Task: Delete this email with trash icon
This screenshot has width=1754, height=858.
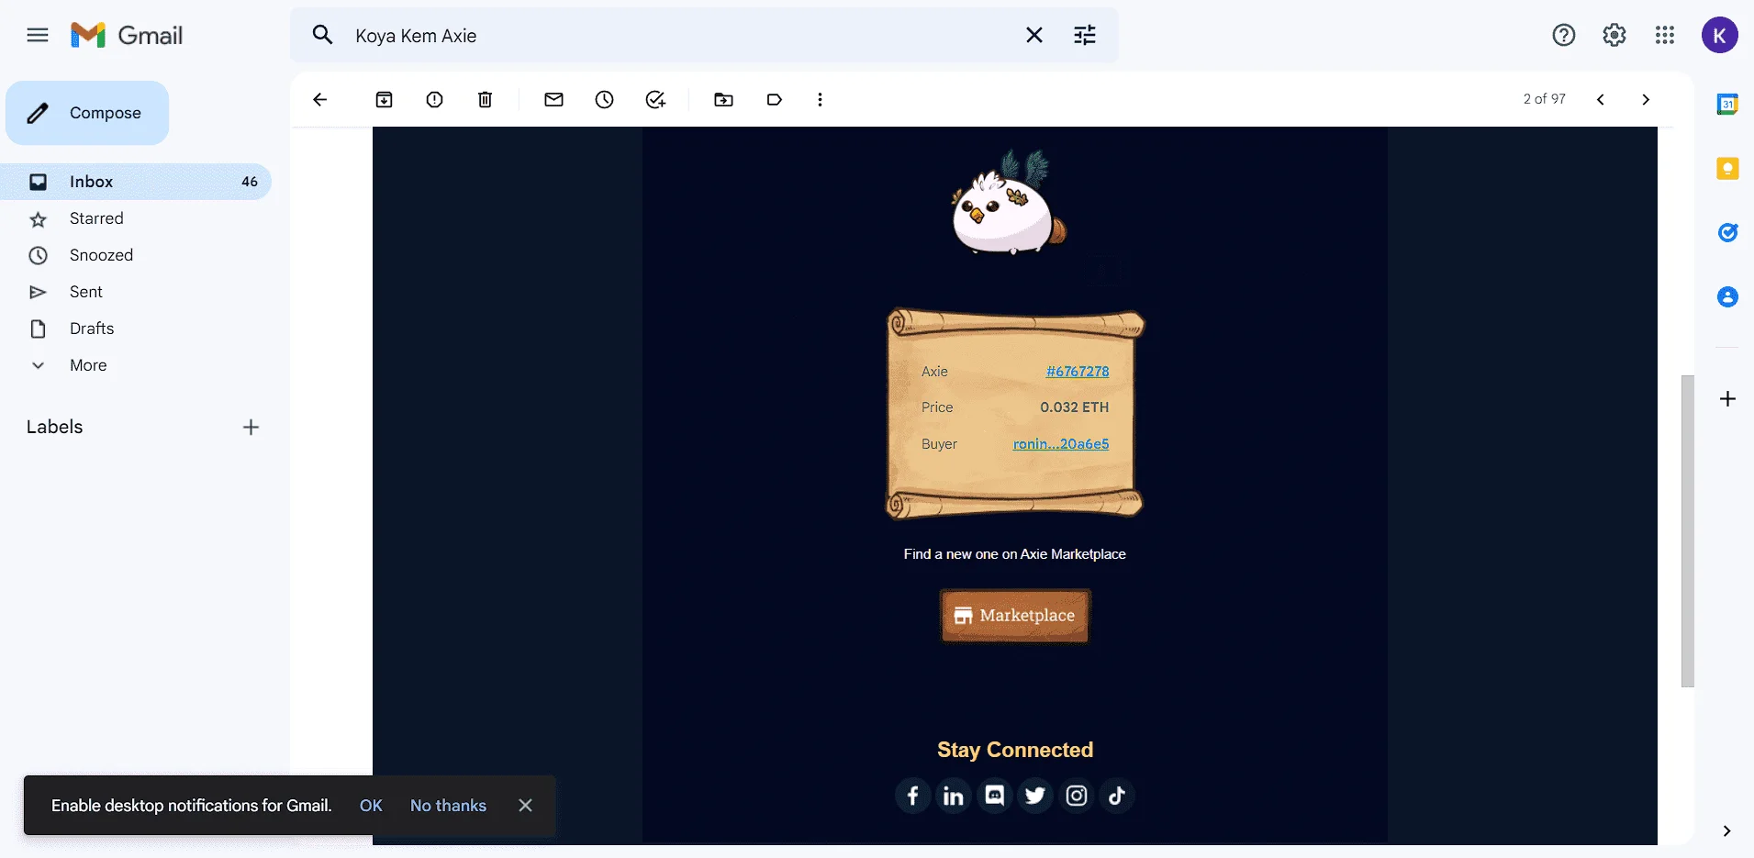Action: (x=486, y=100)
